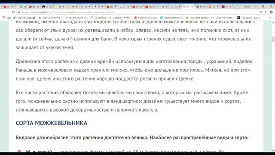Click the red bullet before М. высокий
275x155 pixels.
(x=19, y=151)
